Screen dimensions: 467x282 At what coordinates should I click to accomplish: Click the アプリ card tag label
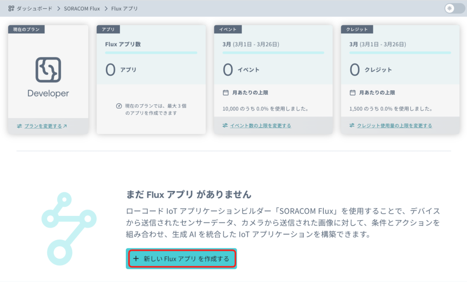[x=108, y=29]
